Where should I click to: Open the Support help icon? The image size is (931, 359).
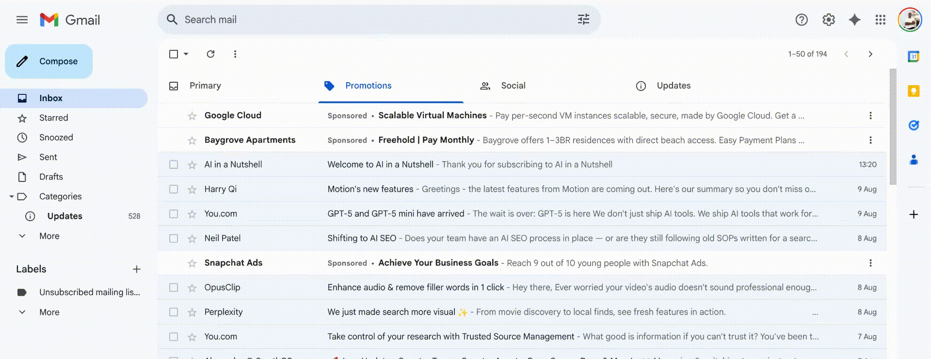pos(802,20)
